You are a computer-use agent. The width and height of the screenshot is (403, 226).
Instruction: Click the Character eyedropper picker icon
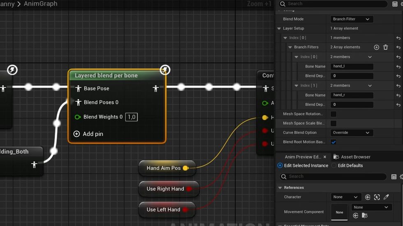pos(386,197)
